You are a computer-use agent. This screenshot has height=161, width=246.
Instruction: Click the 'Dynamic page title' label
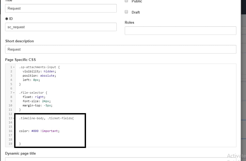coord(20,153)
